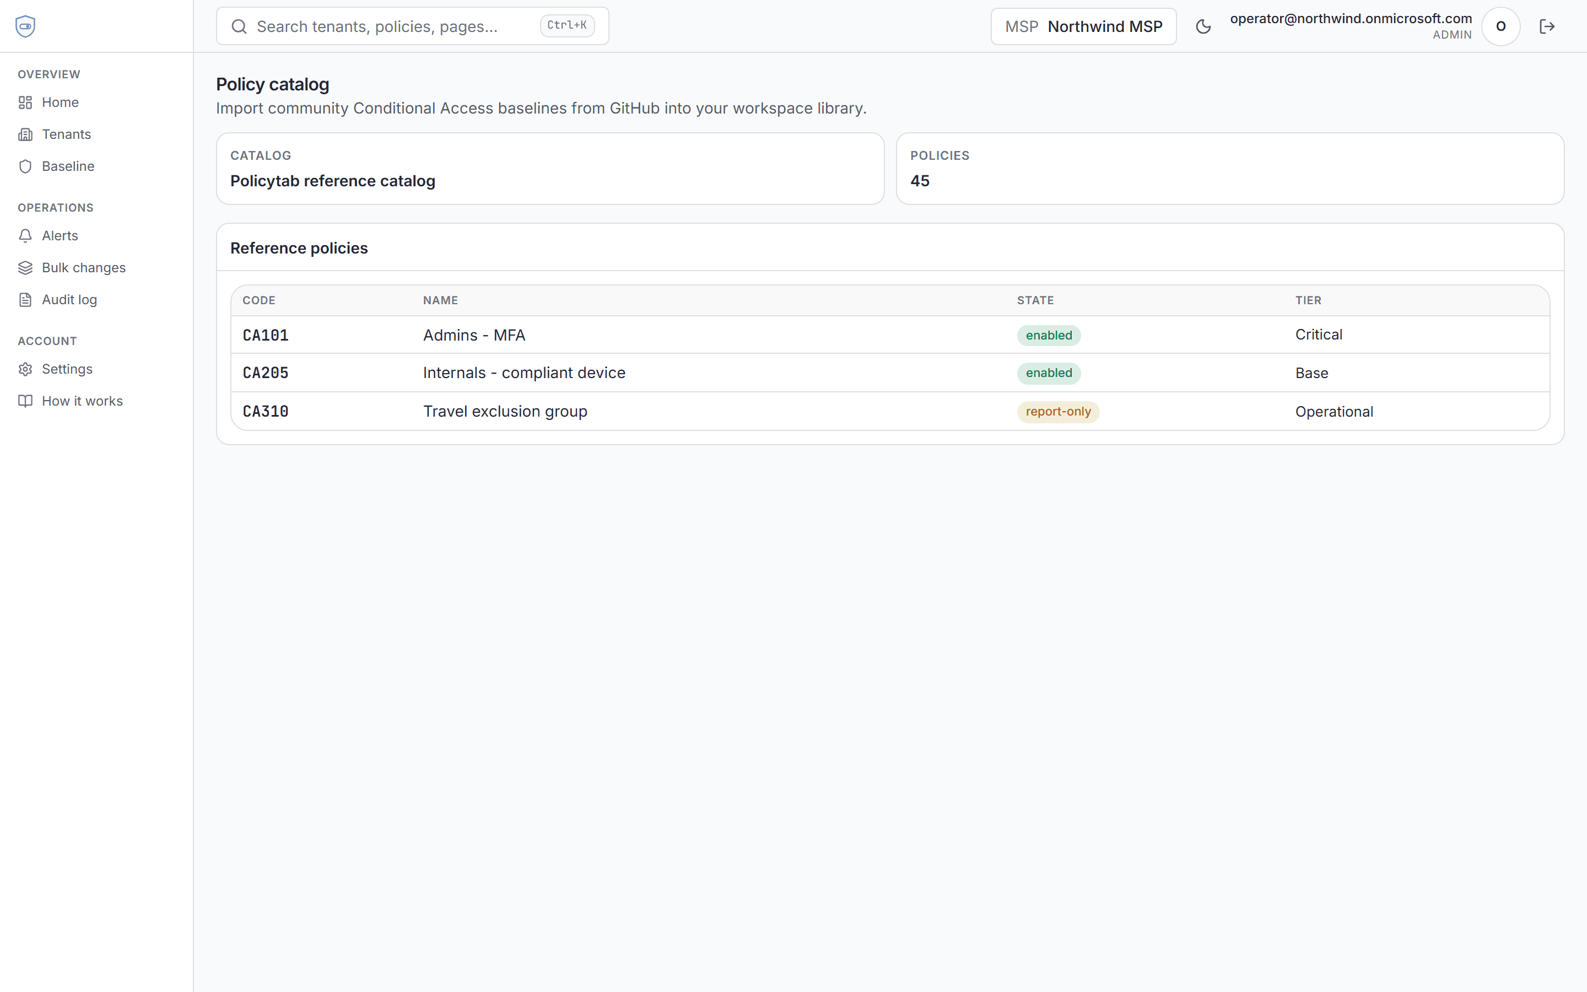Click enabled badge in CA101 row
Viewport: 1587px width, 992px height.
tap(1049, 335)
